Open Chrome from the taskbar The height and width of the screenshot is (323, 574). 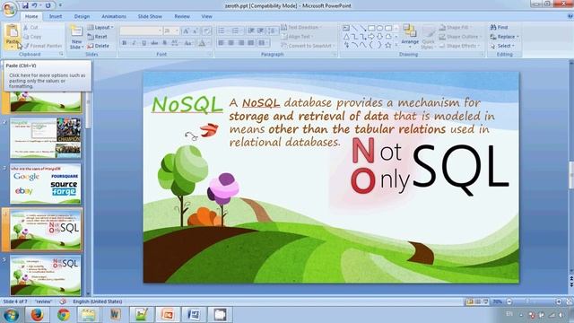point(64,315)
